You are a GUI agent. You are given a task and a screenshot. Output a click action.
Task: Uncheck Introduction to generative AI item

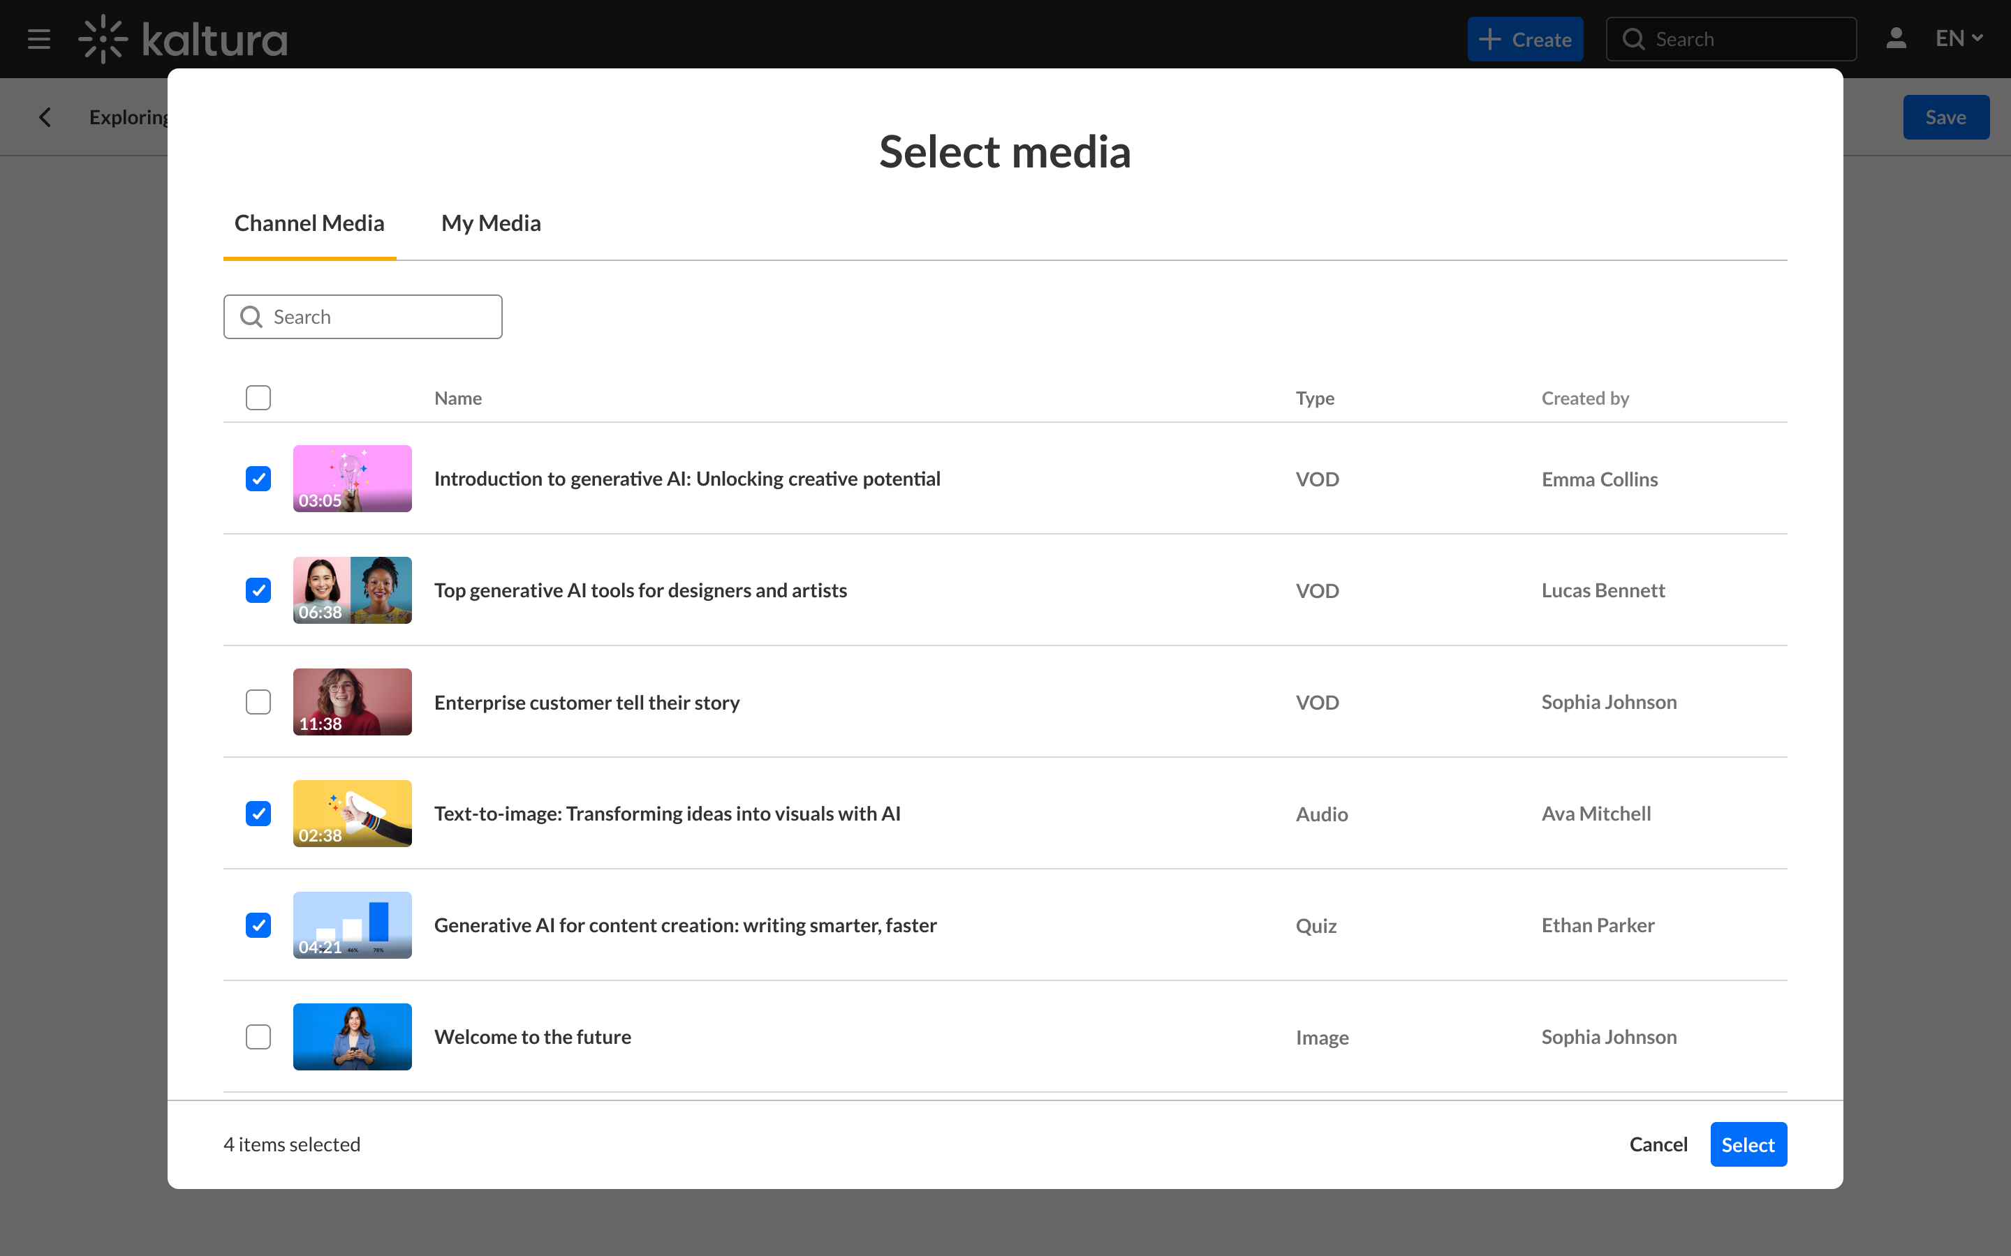[258, 479]
